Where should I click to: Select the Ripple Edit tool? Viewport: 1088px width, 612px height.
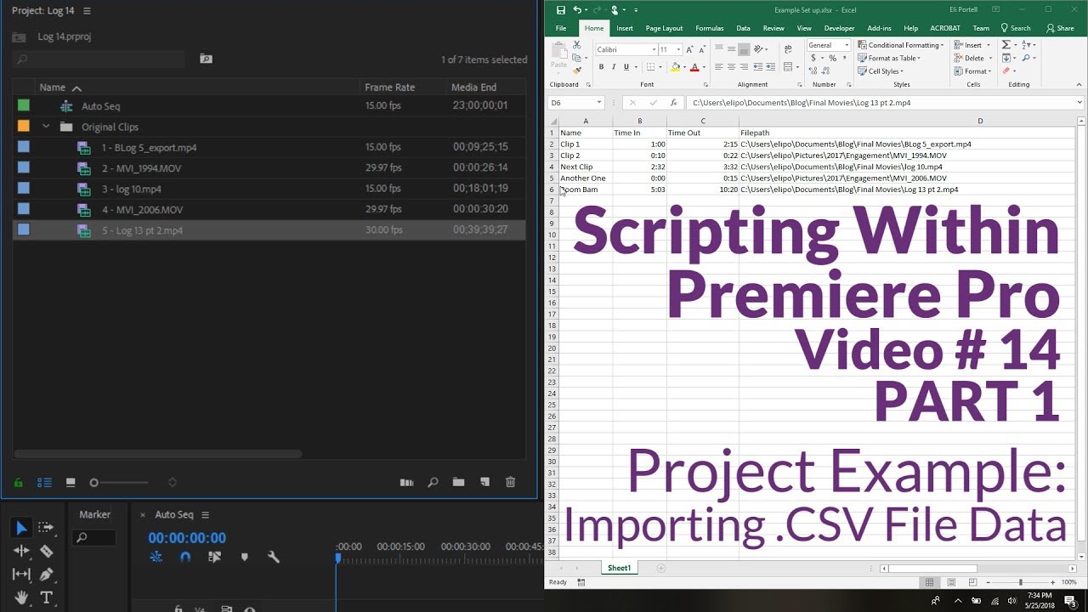(21, 551)
